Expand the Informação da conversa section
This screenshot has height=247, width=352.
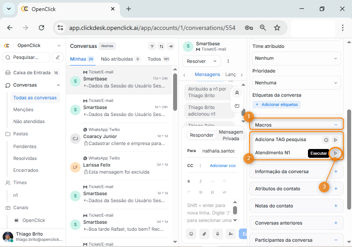336,171
